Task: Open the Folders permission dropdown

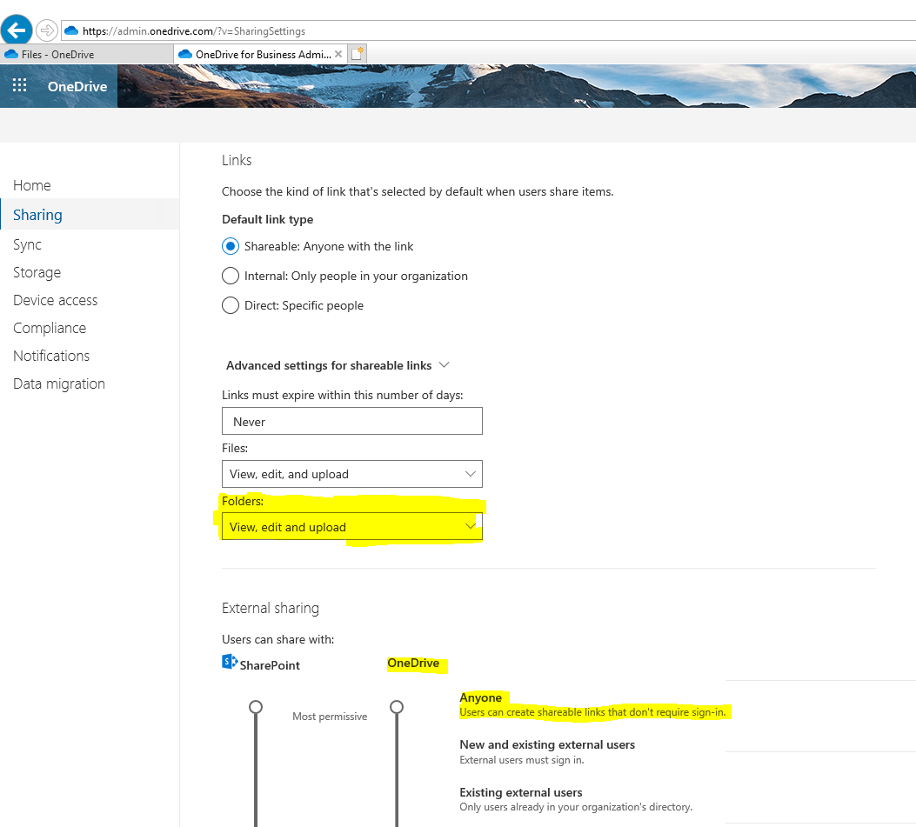Action: [352, 527]
